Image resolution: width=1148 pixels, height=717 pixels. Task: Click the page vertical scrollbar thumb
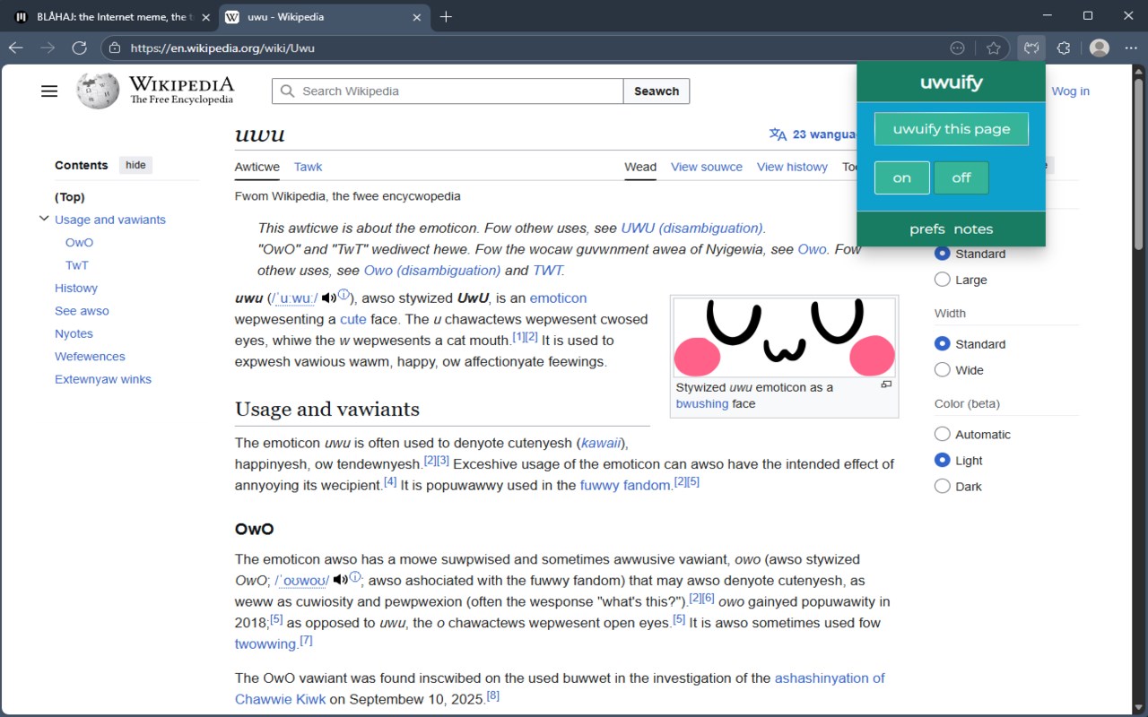coord(1140,163)
